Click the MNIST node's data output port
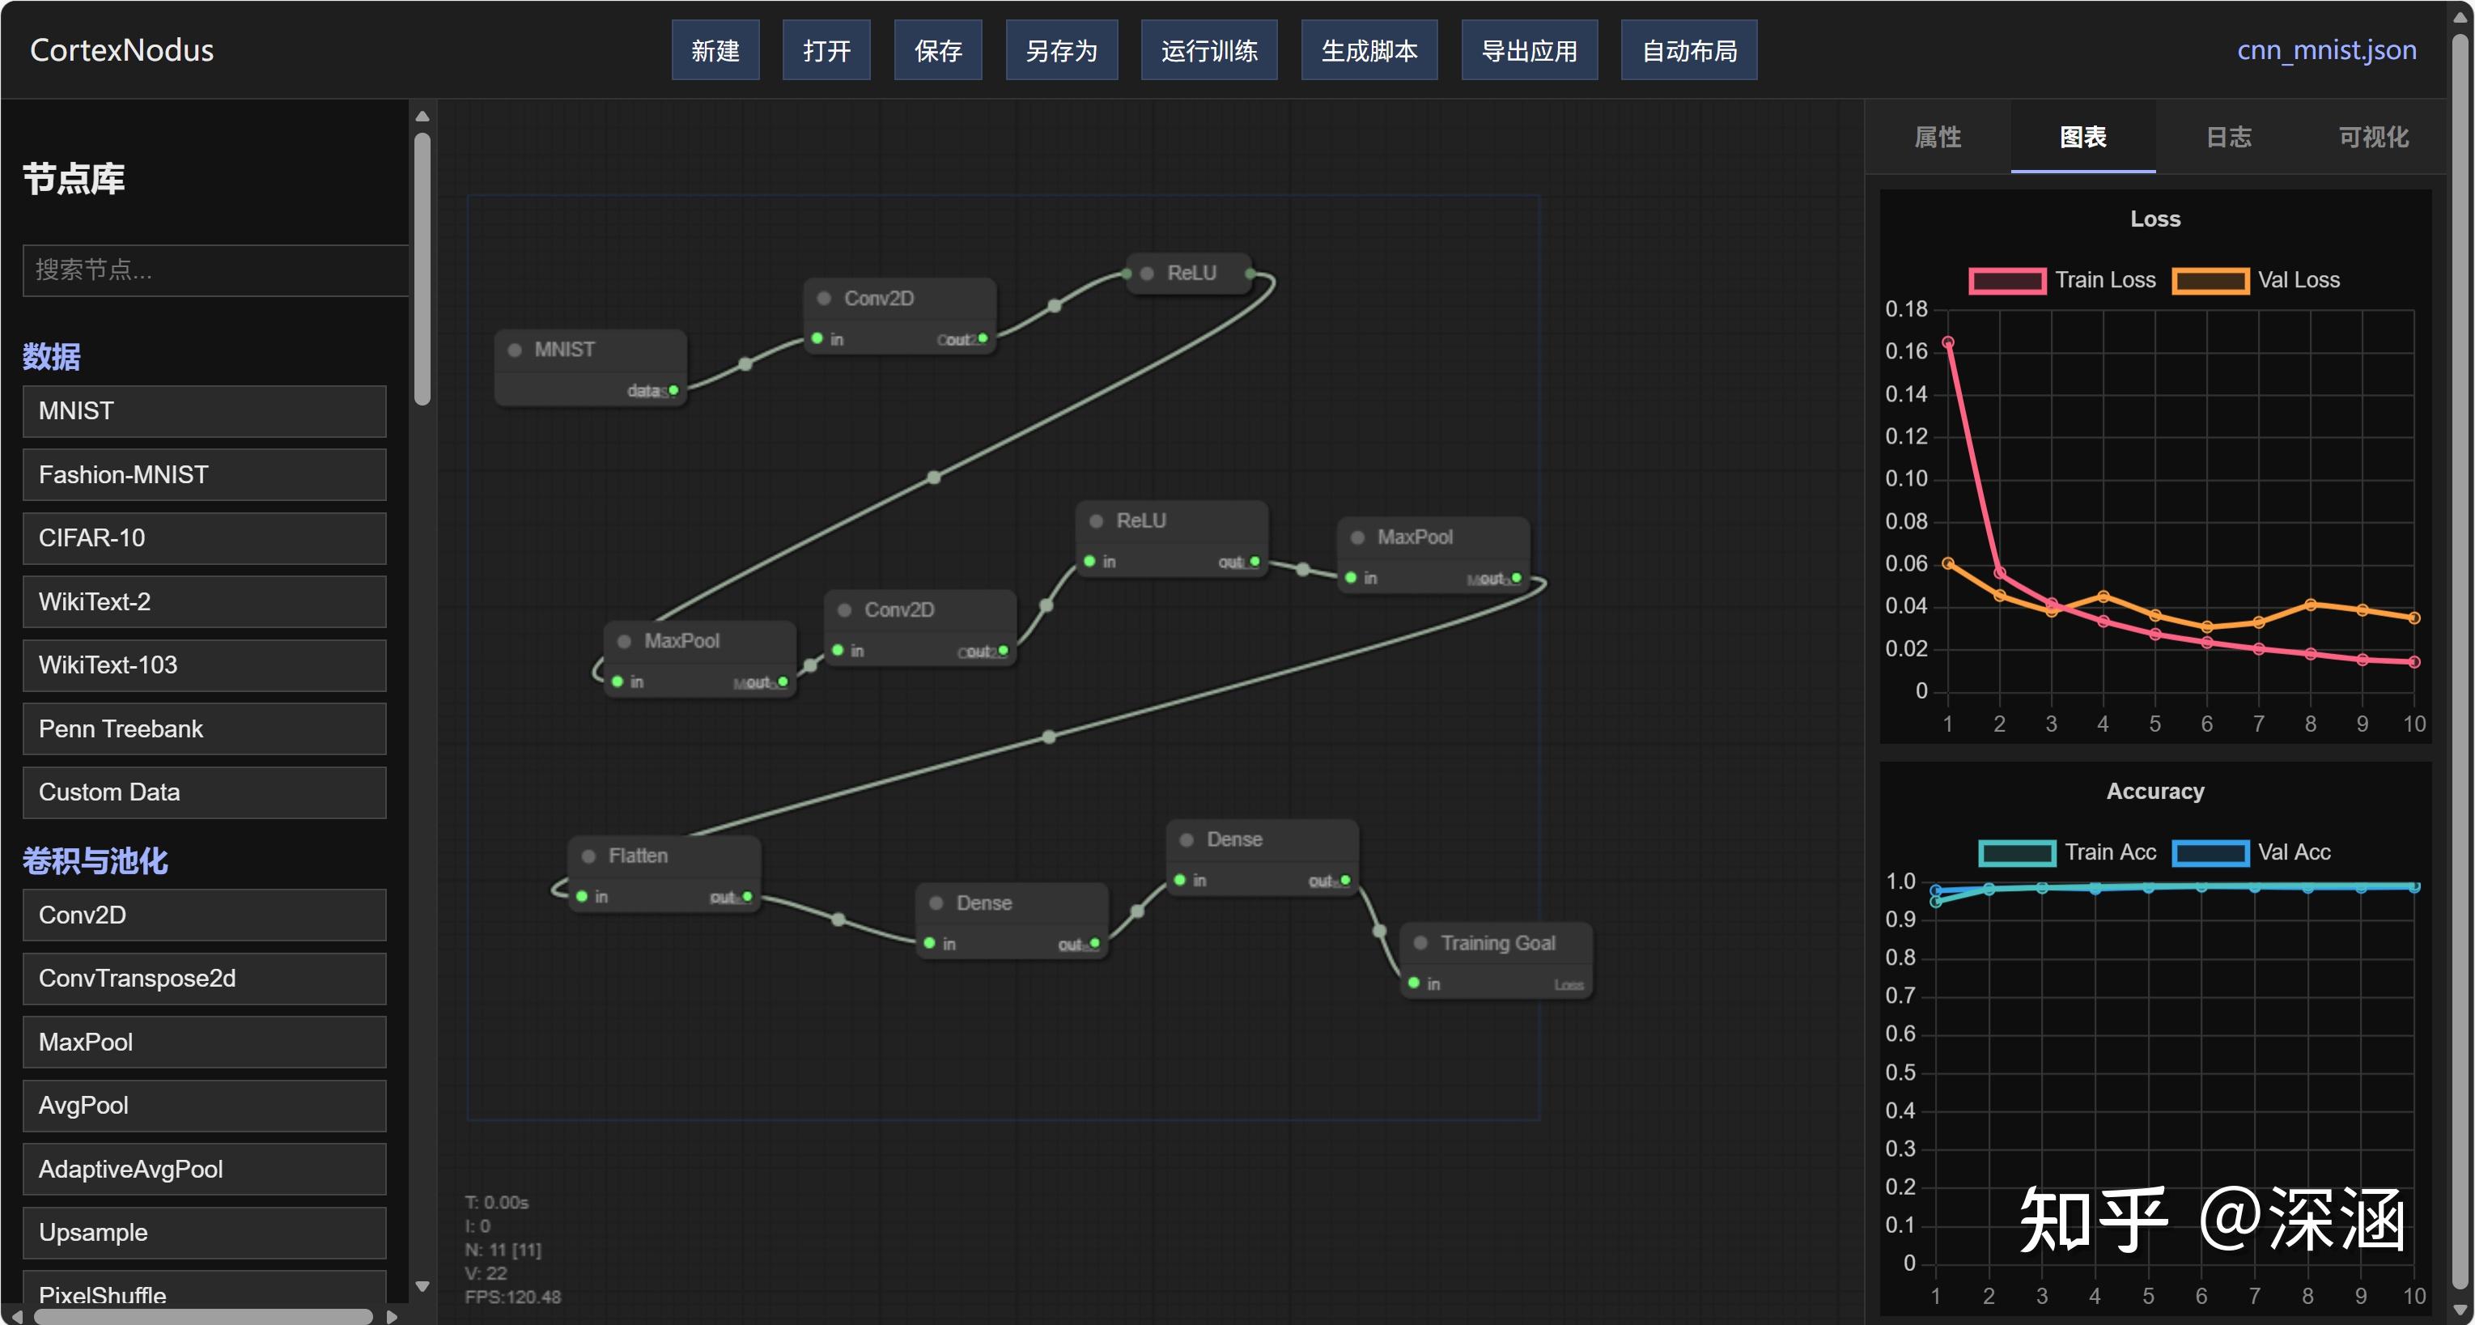The image size is (2475, 1325). (x=673, y=390)
